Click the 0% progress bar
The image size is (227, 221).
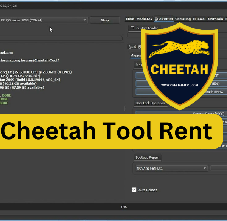[113, 207]
